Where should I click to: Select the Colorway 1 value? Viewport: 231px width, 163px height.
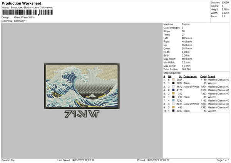[20, 21]
